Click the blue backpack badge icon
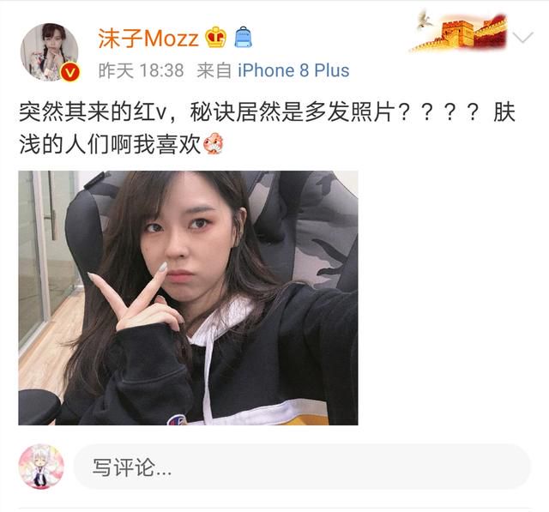This screenshot has height=512, width=549. pos(243,37)
